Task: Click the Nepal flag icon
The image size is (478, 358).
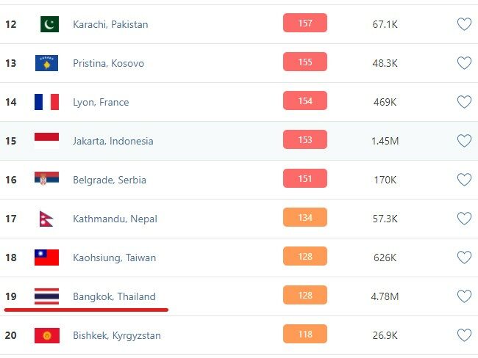Action: click(x=46, y=219)
